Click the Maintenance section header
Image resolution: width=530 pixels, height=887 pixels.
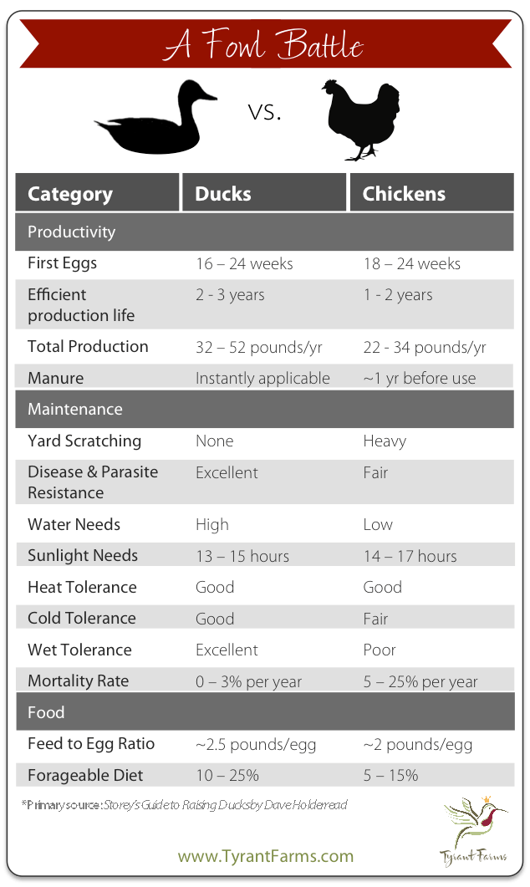[x=265, y=409]
